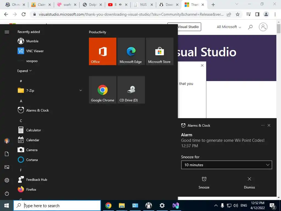Close the Alarms & Clock notification
281x211 pixels.
pos(269,125)
